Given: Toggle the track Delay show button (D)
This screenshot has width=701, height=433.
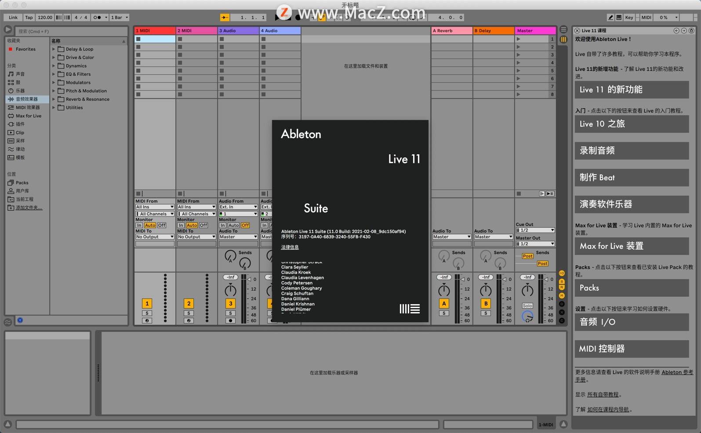Looking at the screenshot, I should point(562,304).
